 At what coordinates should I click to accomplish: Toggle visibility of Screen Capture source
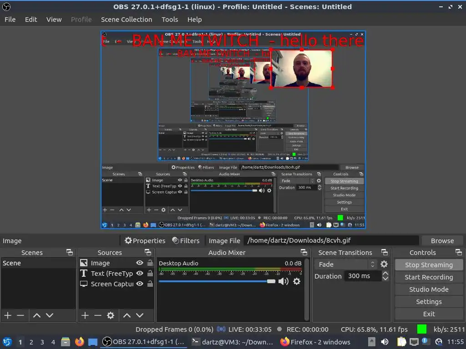(x=140, y=284)
